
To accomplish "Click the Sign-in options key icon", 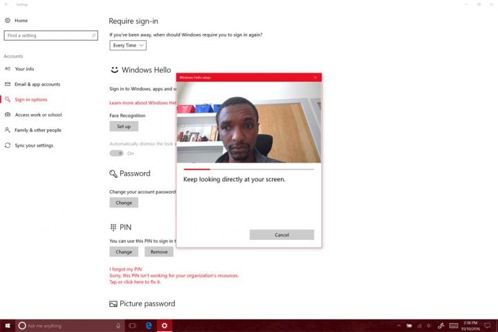I will (x=8, y=100).
